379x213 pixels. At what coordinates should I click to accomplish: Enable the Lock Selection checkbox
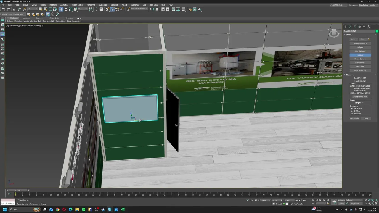pyautogui.click(x=355, y=81)
